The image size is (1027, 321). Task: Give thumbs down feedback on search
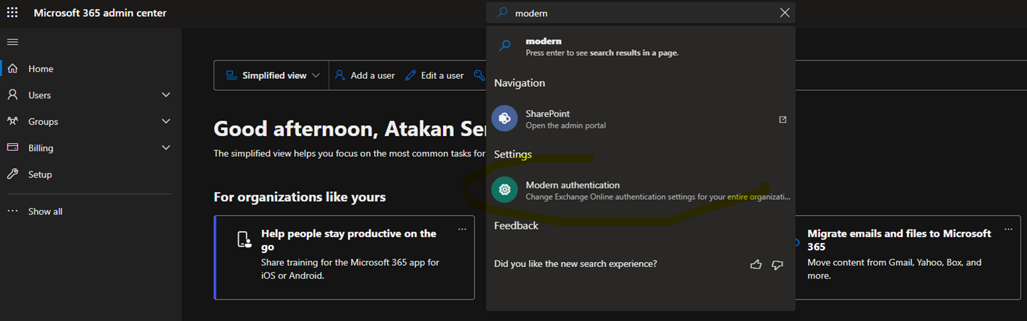point(777,264)
